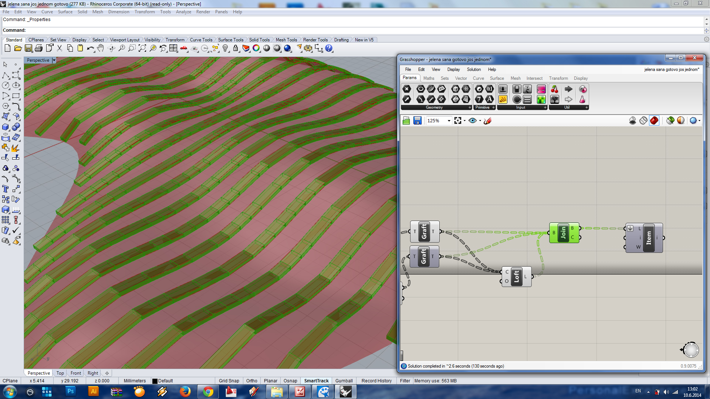Viewport: 710px width, 399px height.
Task: Click Millimeters units in status bar
Action: [x=135, y=381]
